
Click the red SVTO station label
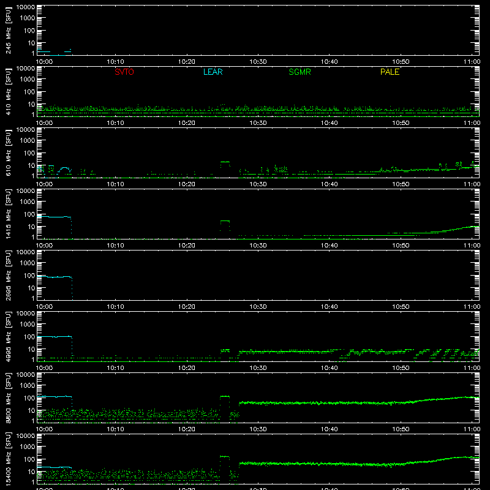pyautogui.click(x=124, y=72)
